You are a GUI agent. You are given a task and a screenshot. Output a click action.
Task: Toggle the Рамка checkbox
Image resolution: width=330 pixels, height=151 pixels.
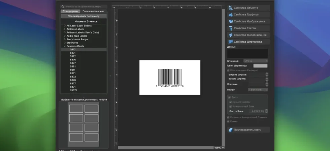(x=228, y=121)
